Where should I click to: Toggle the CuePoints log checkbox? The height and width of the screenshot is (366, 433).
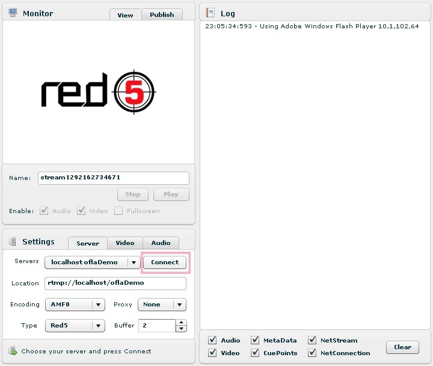[x=255, y=353]
